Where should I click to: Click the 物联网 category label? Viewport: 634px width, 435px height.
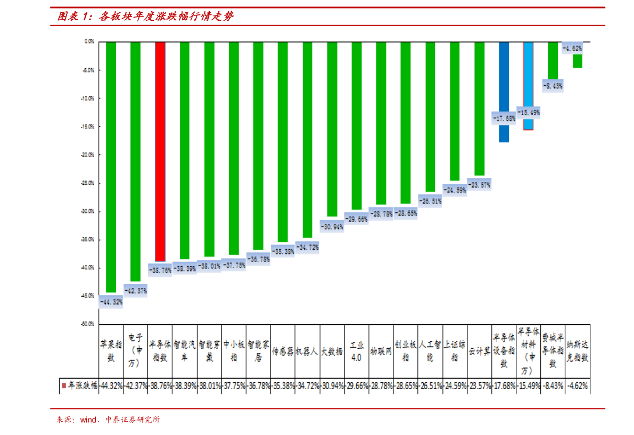coord(381,351)
